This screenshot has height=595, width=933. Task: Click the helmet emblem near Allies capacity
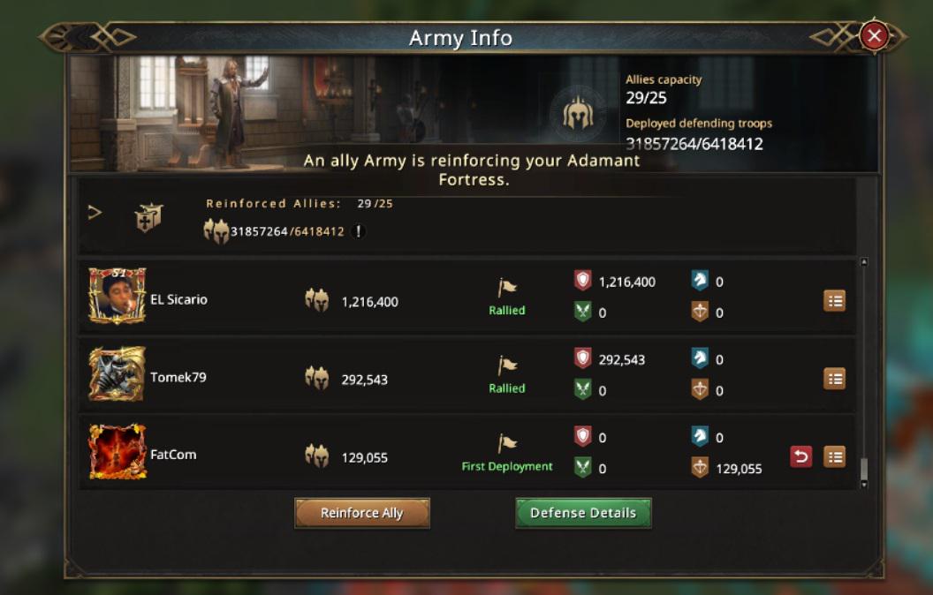[x=577, y=112]
